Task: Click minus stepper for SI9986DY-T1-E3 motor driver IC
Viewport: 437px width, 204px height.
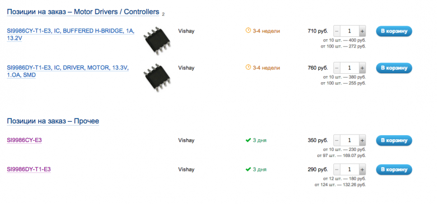Action: click(x=337, y=68)
